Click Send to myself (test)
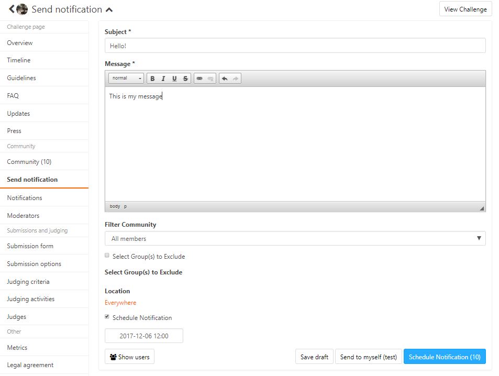This screenshot has height=376, width=499. (369, 357)
